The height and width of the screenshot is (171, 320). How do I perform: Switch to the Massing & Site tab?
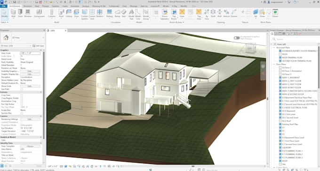(99, 6)
